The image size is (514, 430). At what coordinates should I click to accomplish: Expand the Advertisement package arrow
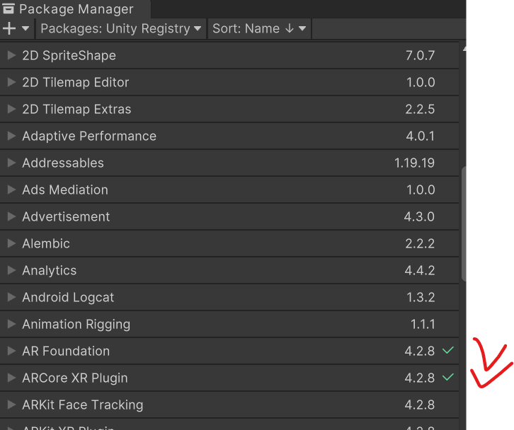point(11,216)
